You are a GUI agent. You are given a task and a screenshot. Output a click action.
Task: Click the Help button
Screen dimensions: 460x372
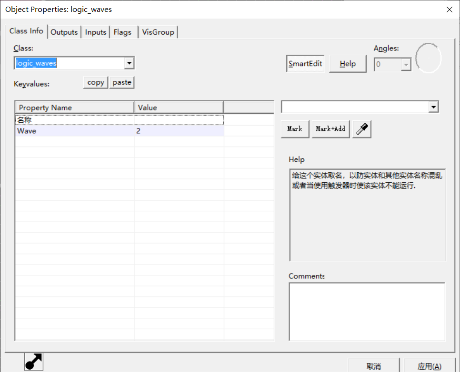point(348,64)
